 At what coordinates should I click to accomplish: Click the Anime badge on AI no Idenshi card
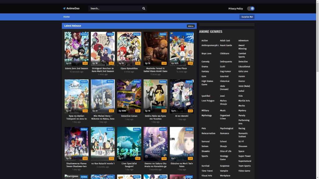pos(189,81)
